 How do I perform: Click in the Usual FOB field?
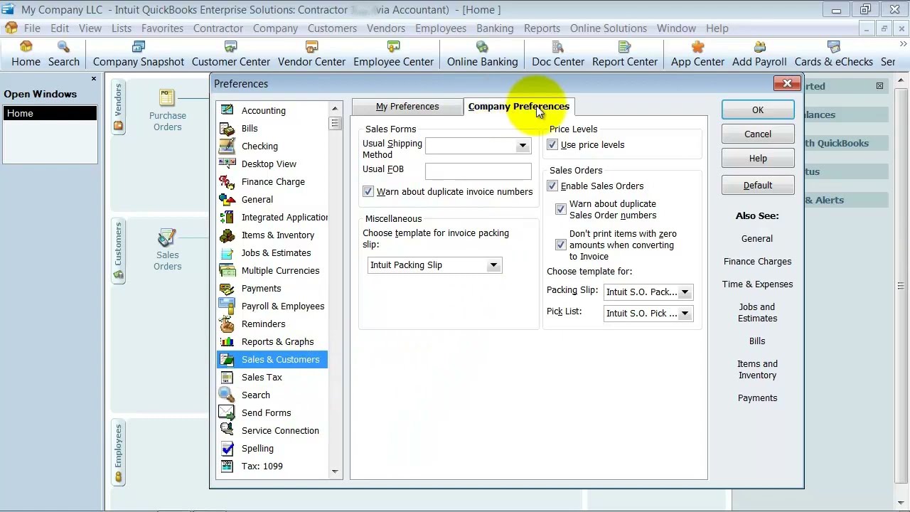pyautogui.click(x=478, y=171)
